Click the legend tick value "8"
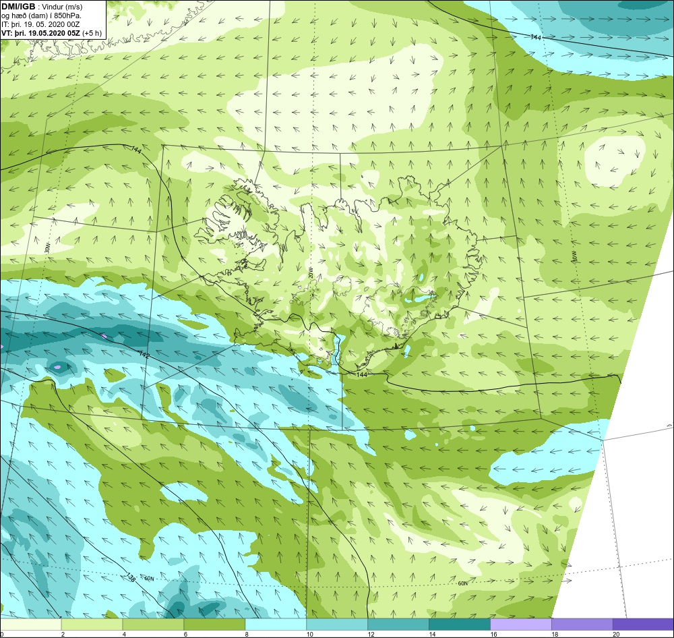The height and width of the screenshot is (638, 674). click(247, 634)
